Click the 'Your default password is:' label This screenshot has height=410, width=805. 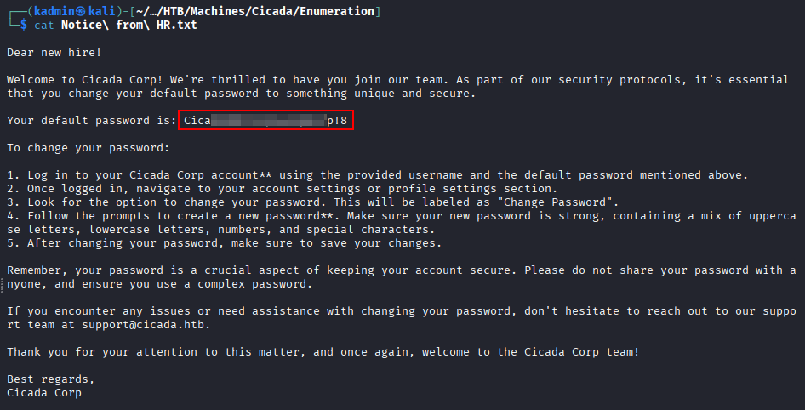(x=88, y=121)
